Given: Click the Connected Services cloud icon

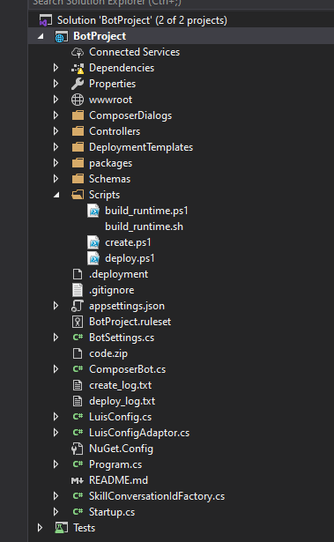Looking at the screenshot, I should pos(78,52).
